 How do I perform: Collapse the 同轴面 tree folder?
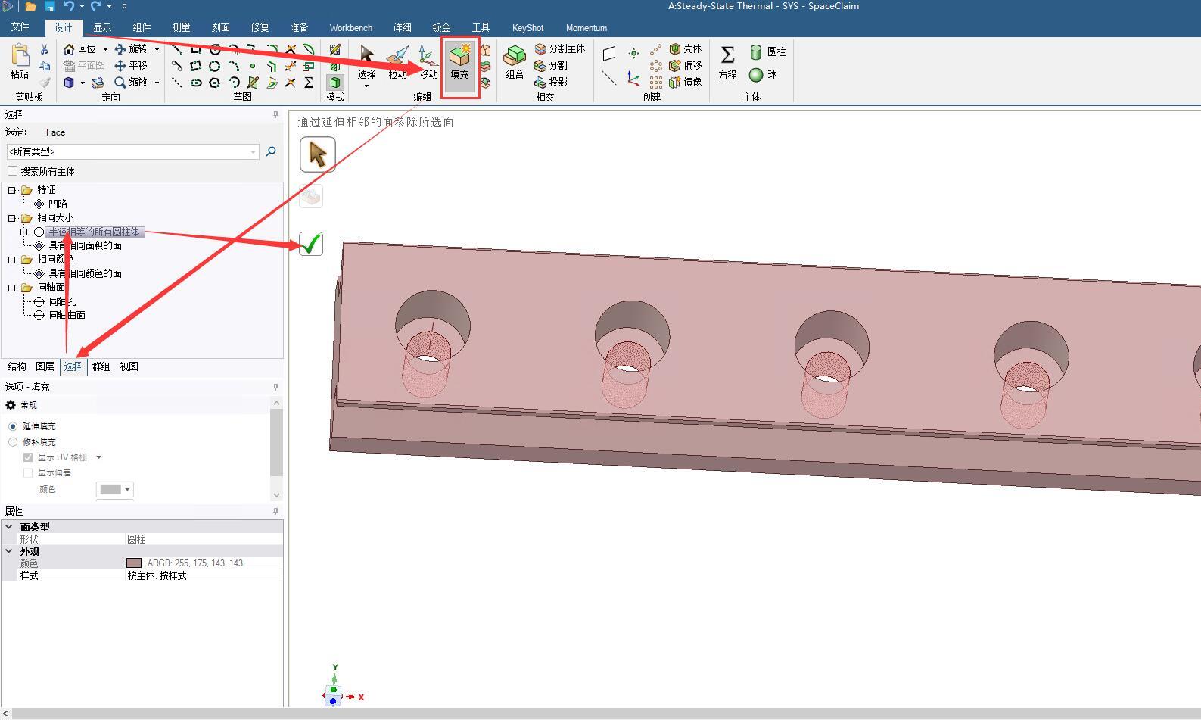[x=12, y=288]
